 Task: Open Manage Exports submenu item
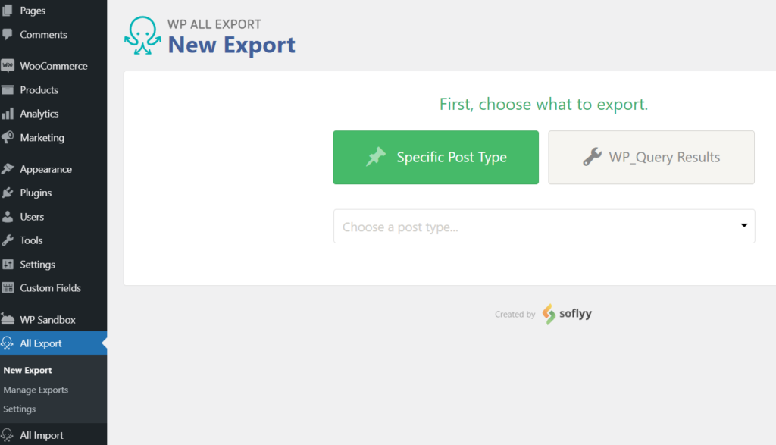[x=36, y=390]
